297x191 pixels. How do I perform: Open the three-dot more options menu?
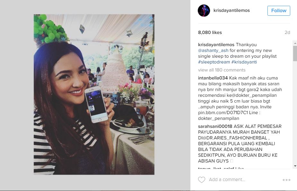tap(286, 180)
